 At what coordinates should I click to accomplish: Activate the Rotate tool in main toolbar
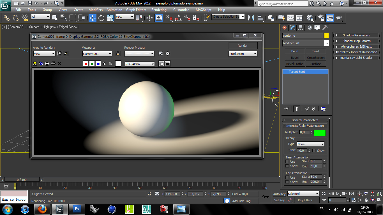pos(101,18)
